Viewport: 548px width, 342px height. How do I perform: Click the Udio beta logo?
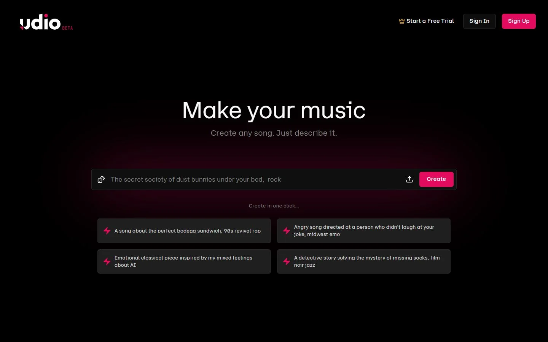click(46, 22)
